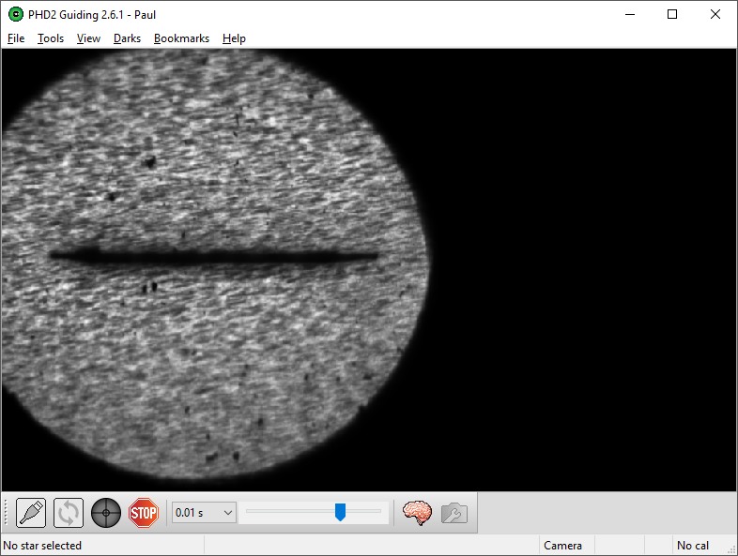Viewport: 738px width, 556px height.
Task: Click the 'No cal' status bar indicator
Action: (x=693, y=545)
